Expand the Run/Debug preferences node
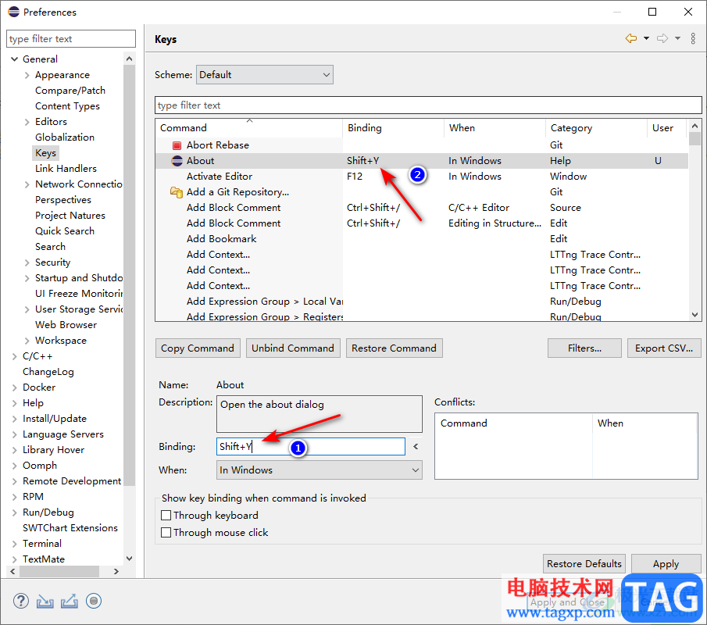 [x=14, y=512]
